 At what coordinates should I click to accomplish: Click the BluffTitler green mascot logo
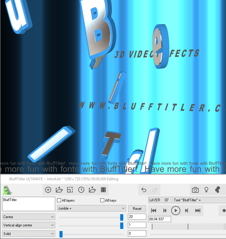(x=7, y=190)
